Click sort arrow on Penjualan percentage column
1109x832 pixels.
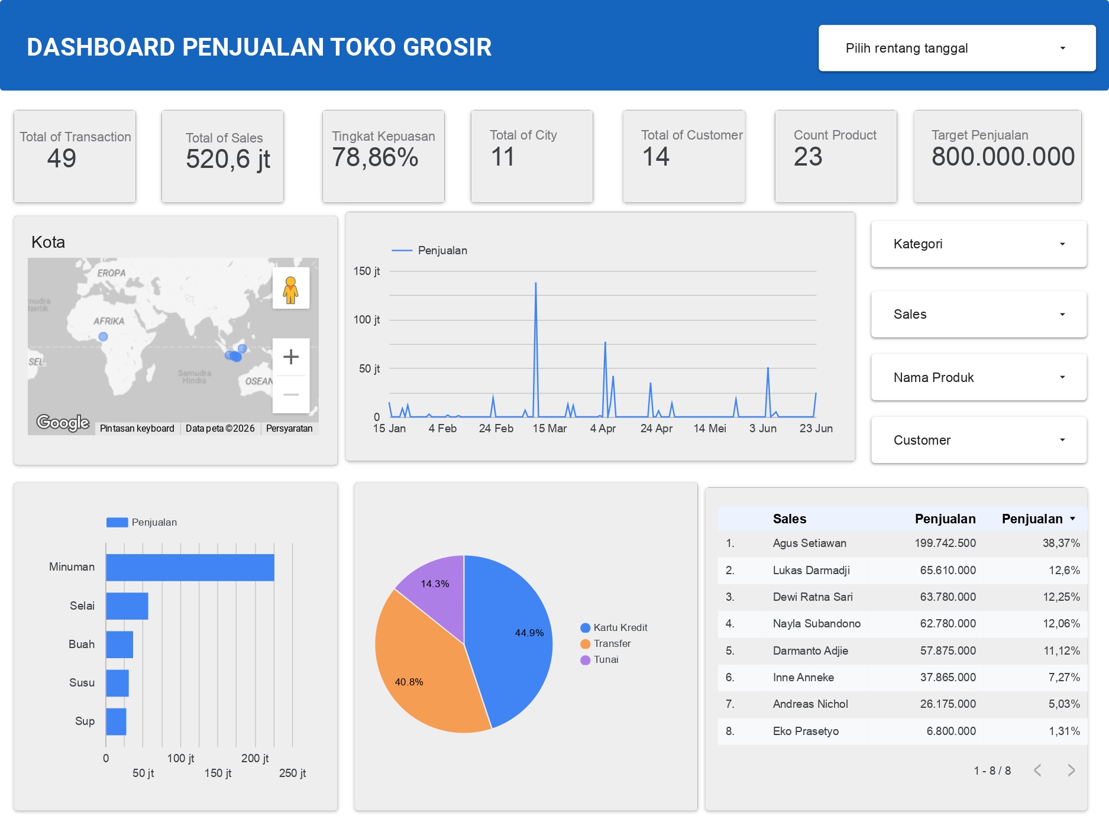pos(1072,519)
